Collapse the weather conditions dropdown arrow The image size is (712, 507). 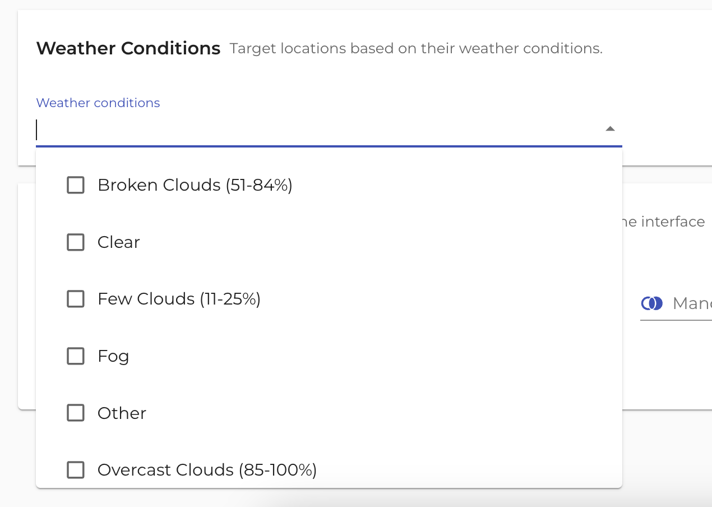pos(611,129)
